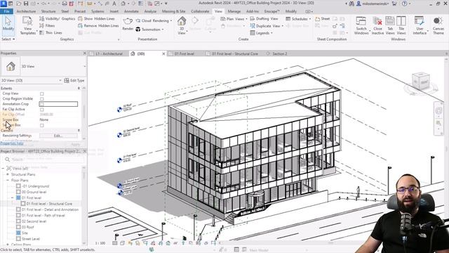
Task: Click Show Hidden Lines tool
Action: point(96,19)
